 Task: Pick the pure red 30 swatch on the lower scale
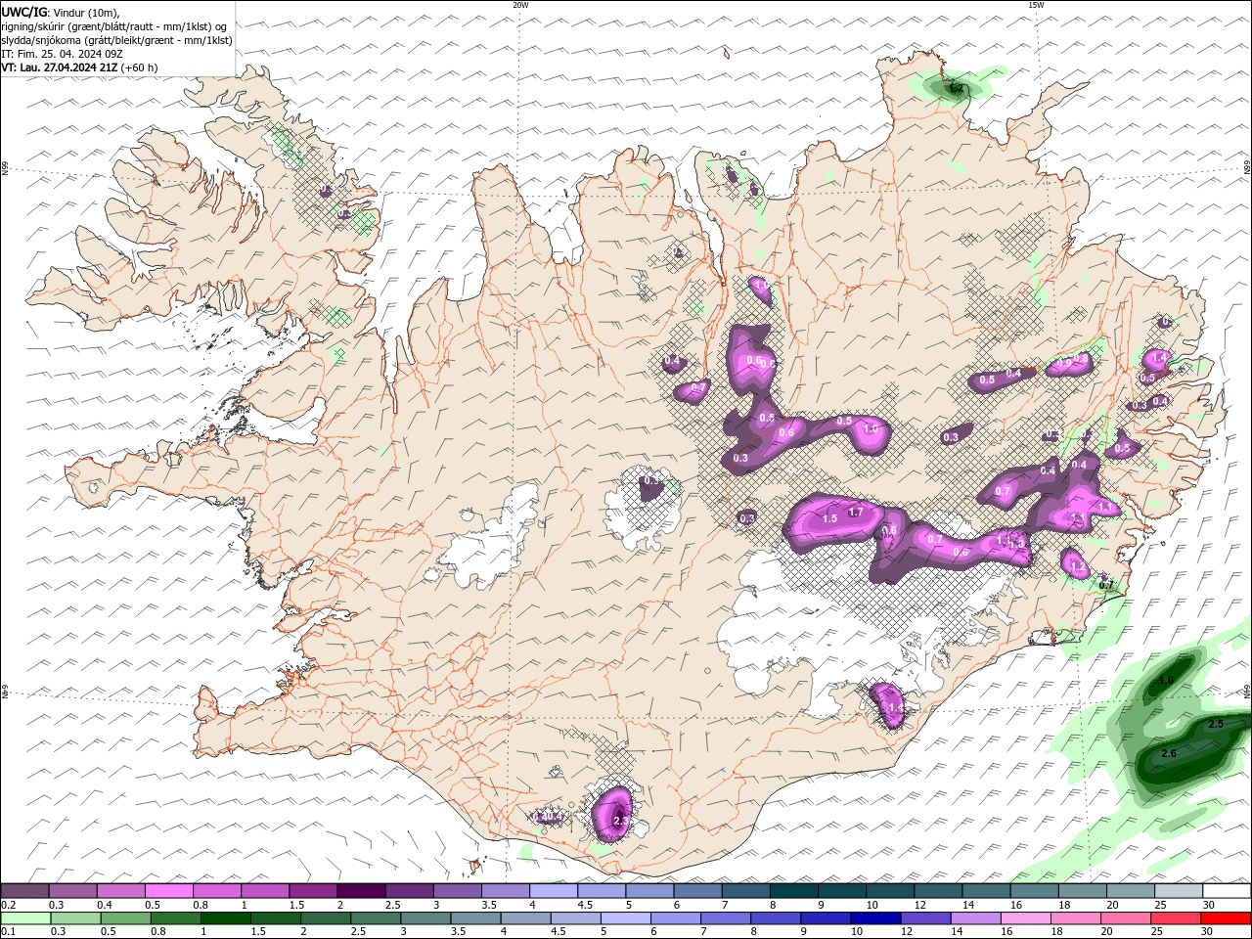click(x=1226, y=918)
